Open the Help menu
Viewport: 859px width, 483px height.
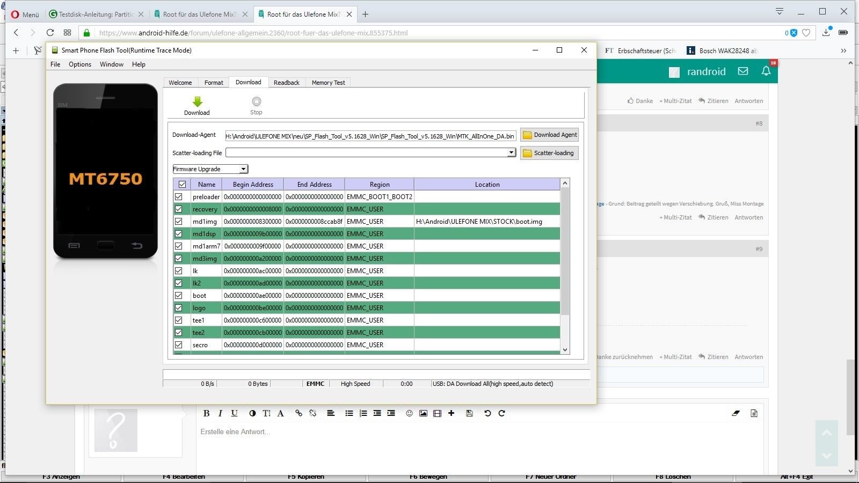click(139, 64)
